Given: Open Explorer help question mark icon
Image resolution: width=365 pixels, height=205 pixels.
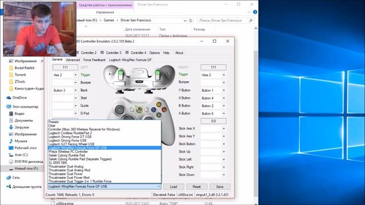Looking at the screenshot, I should [x=255, y=12].
